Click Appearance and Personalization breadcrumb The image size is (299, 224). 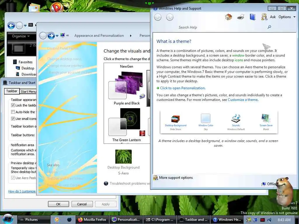tap(99, 36)
